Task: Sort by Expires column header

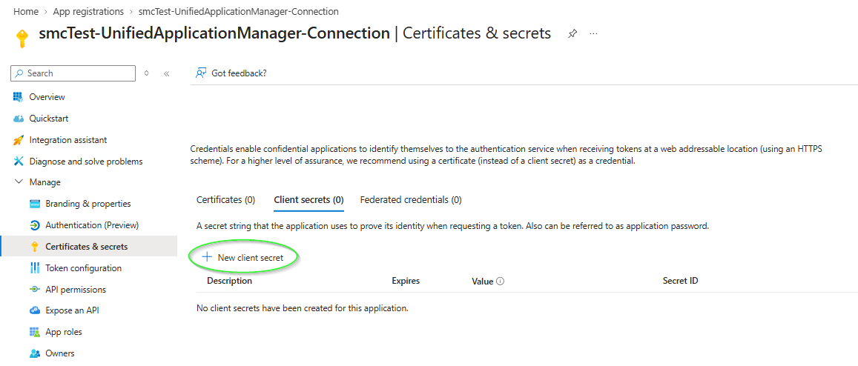Action: point(406,281)
